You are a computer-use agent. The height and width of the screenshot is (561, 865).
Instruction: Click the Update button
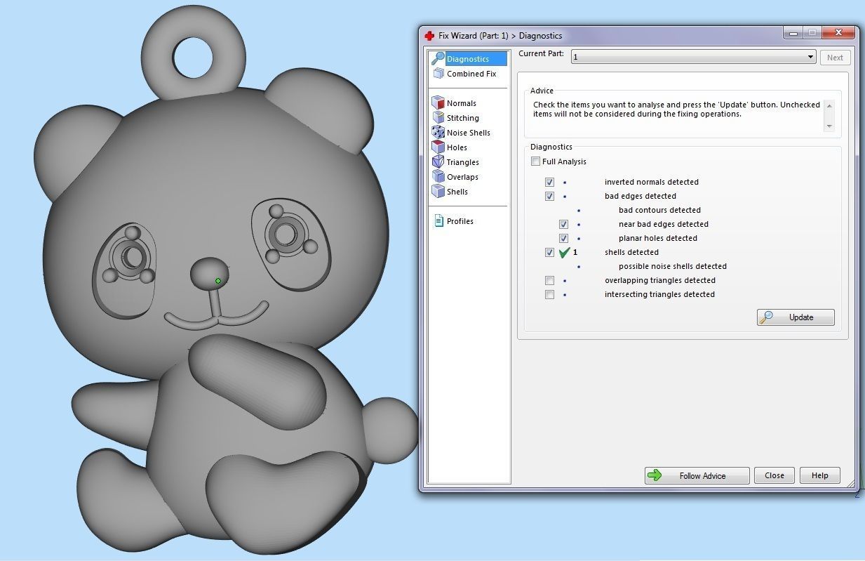click(x=796, y=317)
